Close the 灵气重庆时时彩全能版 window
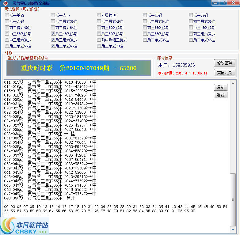This screenshot has width=240, height=235. click(x=233, y=2)
